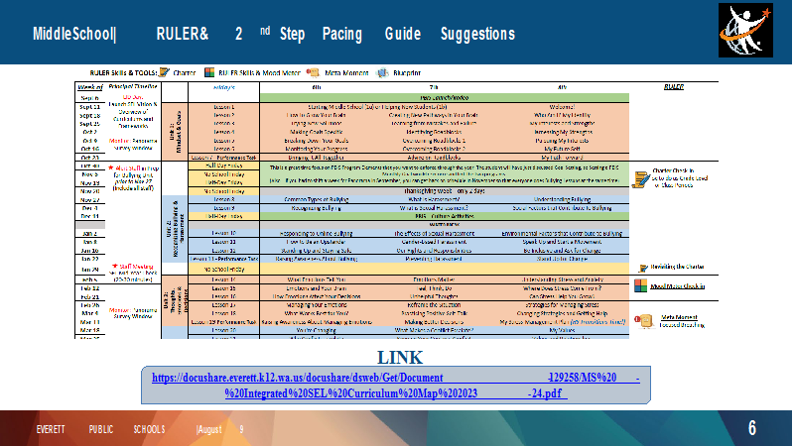The height and width of the screenshot is (446, 794).
Task: Click the Week of column heading
Action: click(x=90, y=87)
